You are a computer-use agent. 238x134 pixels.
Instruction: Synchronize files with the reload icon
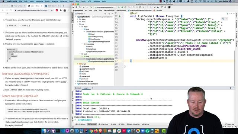point(80,7)
